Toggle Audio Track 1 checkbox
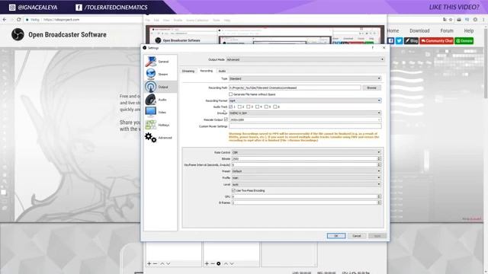The height and width of the screenshot is (274, 488). (x=230, y=107)
